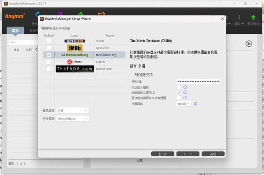264x175 pixels.
Task: Click the red Trakt logo
Action: (x=75, y=62)
